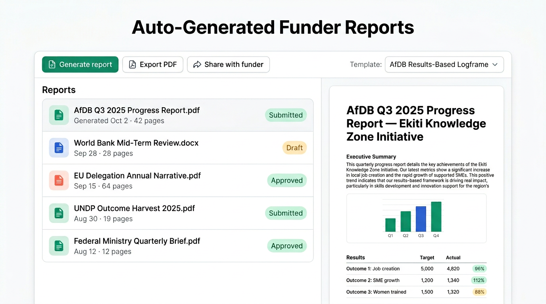Click the 112% badge for SME growth

point(479,280)
